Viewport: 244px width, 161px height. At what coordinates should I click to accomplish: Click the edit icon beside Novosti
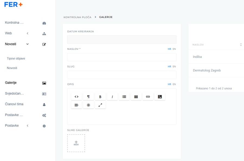pos(44,45)
